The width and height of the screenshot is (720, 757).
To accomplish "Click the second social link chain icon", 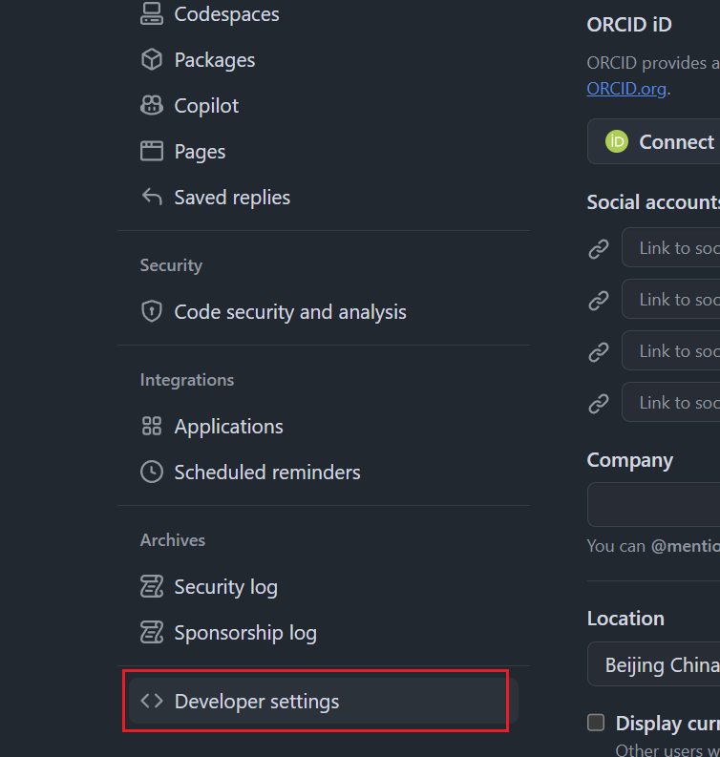I will coord(599,301).
